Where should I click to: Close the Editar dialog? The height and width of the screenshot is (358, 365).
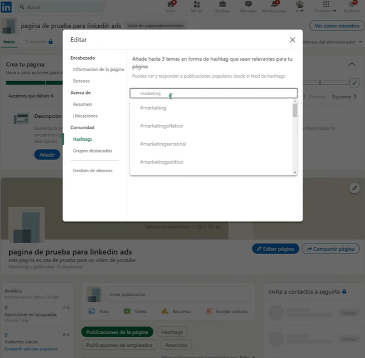pos(293,40)
